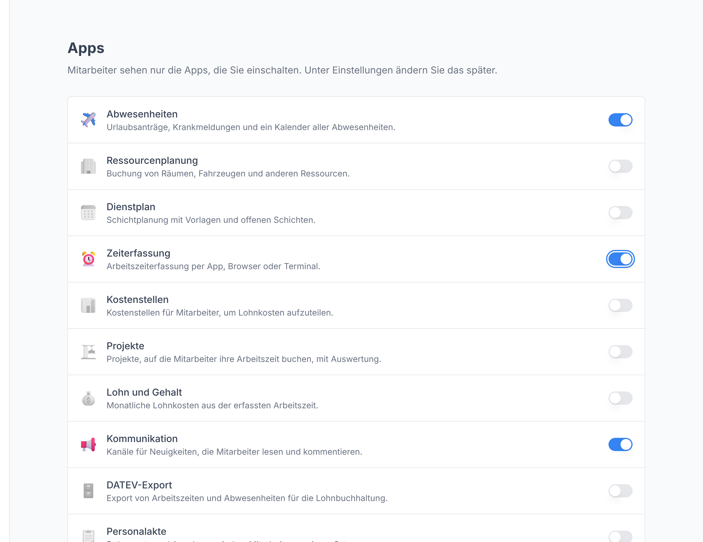Click 'Schichtplanung mit Vorlagen und offenen Schichten.'
This screenshot has width=703, height=542.
[211, 220]
